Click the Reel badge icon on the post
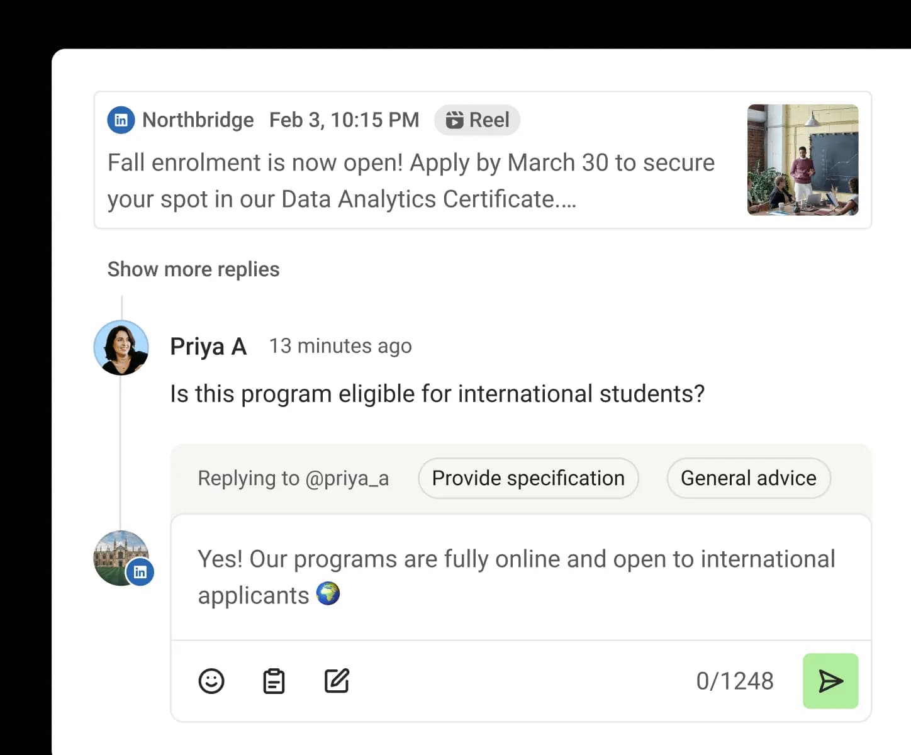Viewport: 911px width, 755px height. click(455, 120)
